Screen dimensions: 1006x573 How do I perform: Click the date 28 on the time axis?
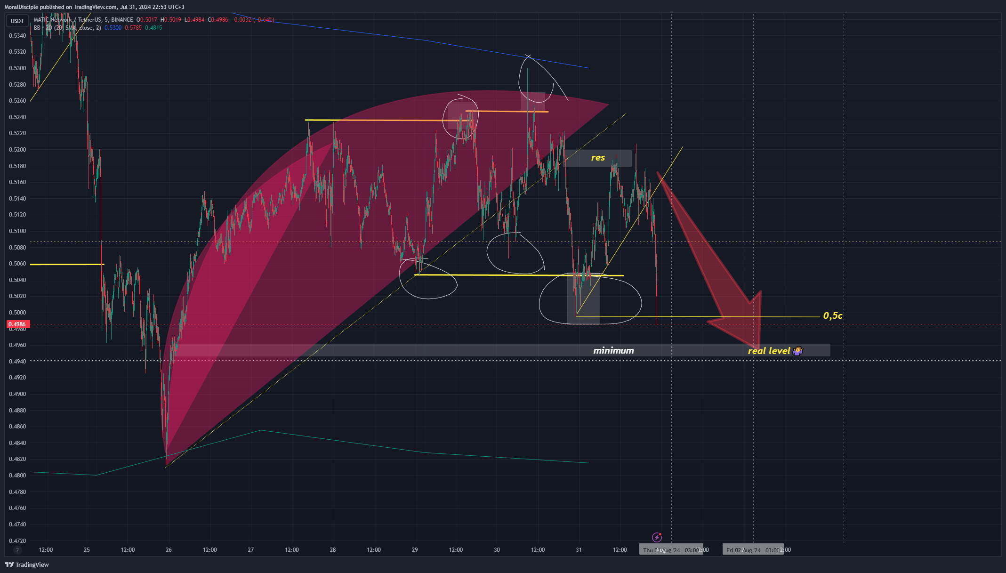[x=333, y=550]
